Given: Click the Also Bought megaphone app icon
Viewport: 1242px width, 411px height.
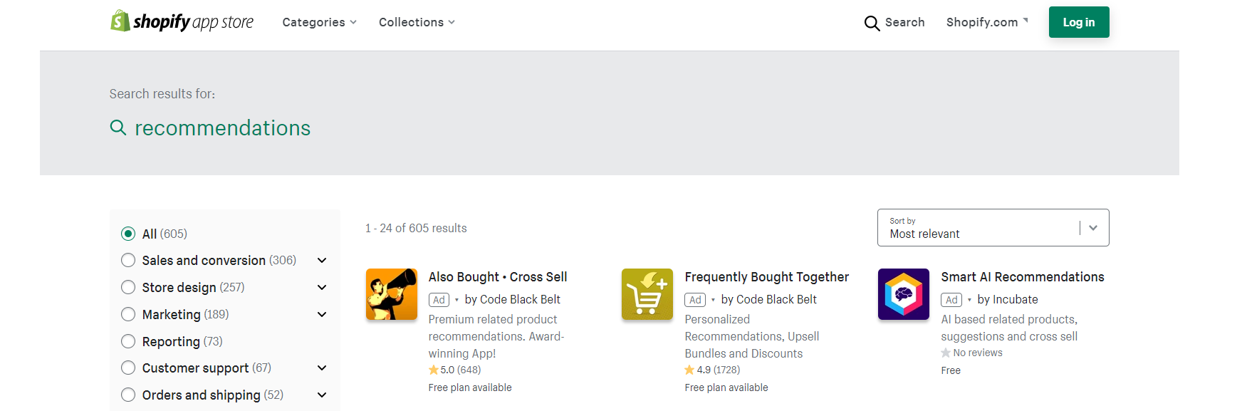Looking at the screenshot, I should 391,294.
